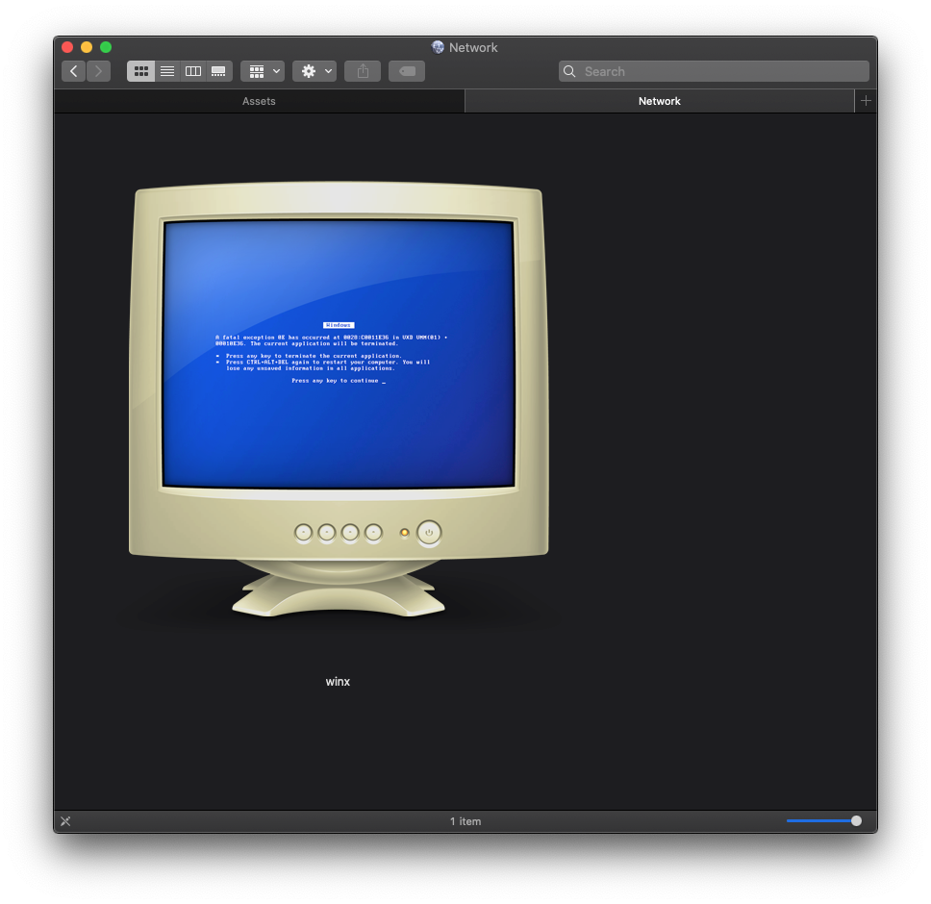The image size is (931, 904).
Task: Add a new tab with plus button
Action: [x=866, y=101]
